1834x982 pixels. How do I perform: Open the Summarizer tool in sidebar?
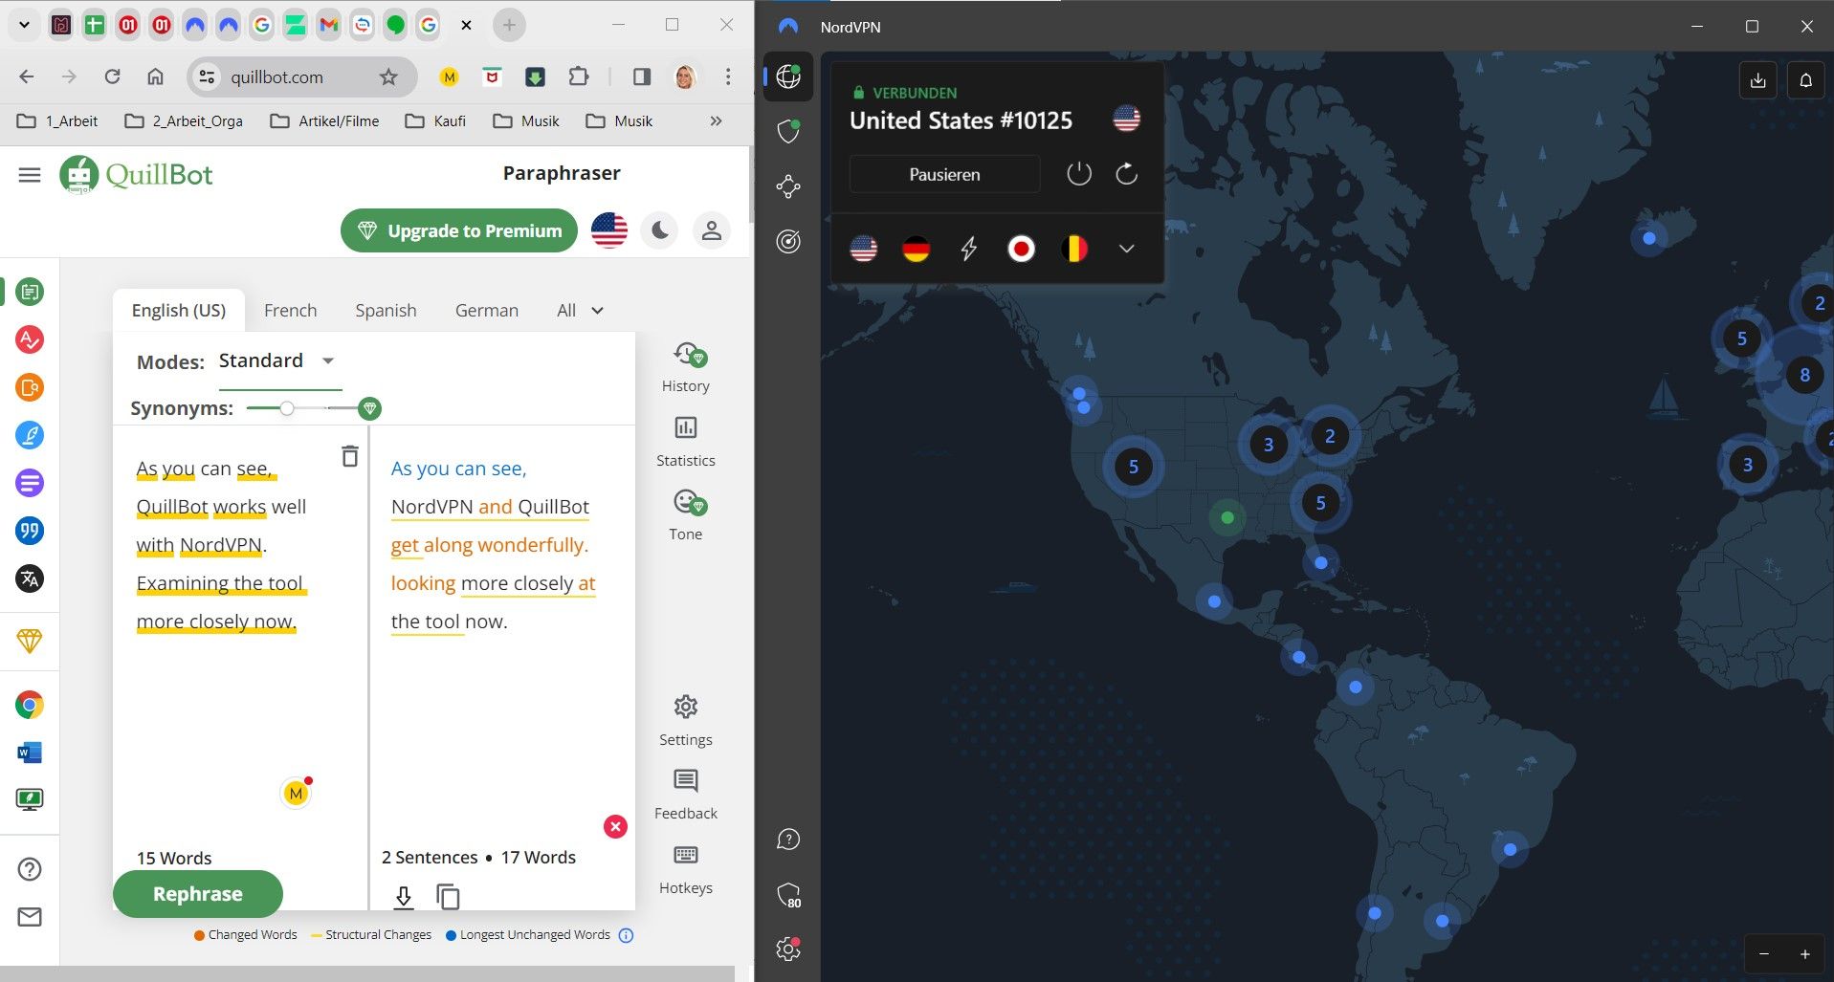[x=30, y=483]
